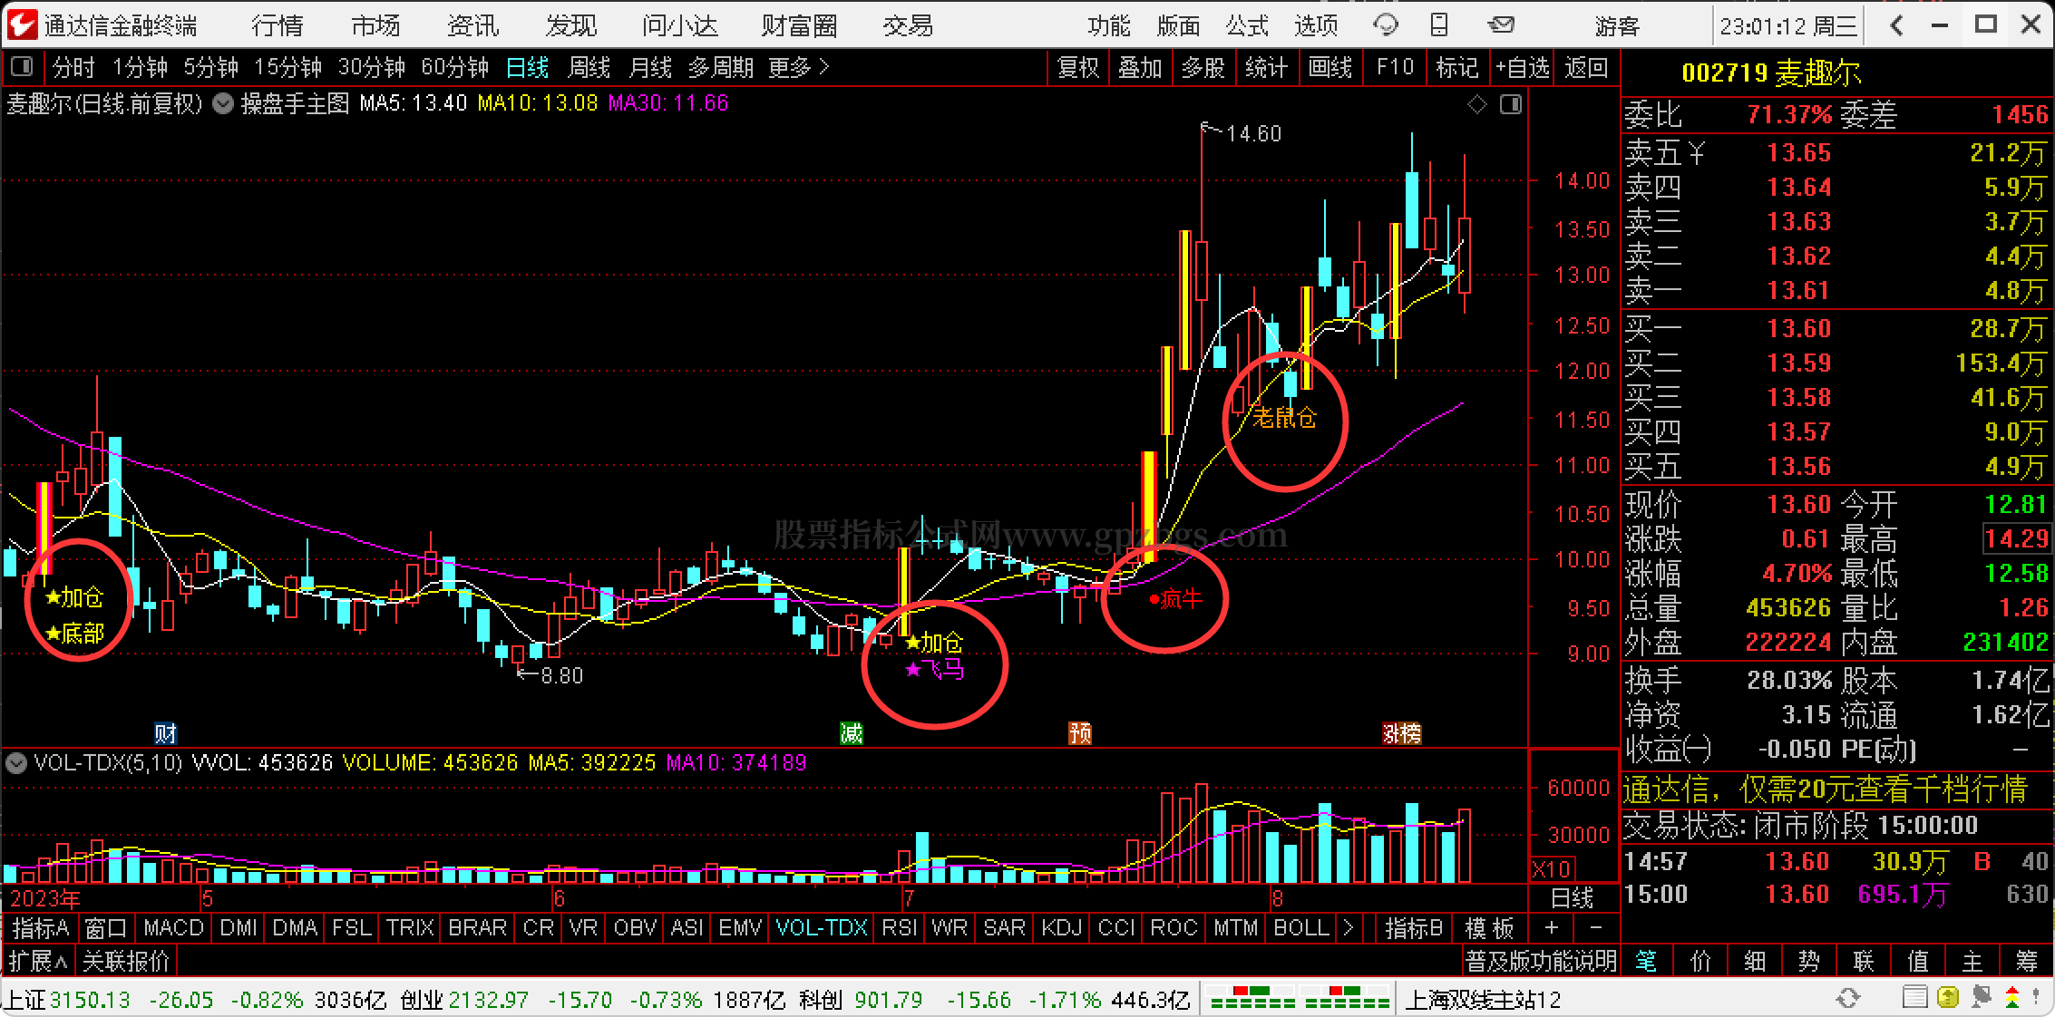Click the market breadth red-green bars indicator
Viewport: 2055px width, 1017px height.
click(1299, 998)
